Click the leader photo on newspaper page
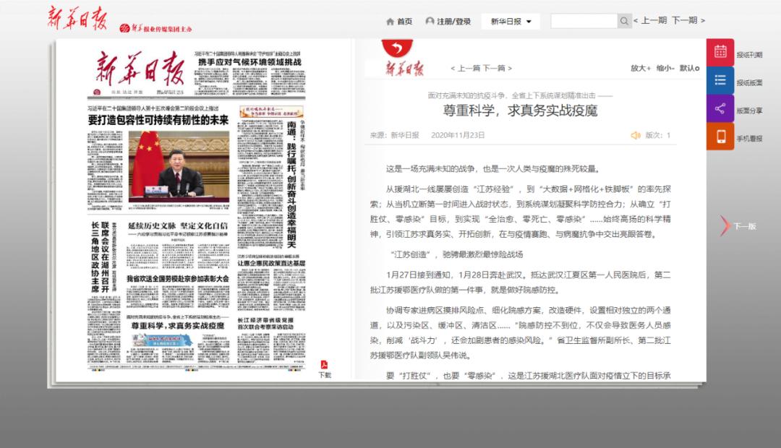The image size is (781, 448). pos(179,166)
